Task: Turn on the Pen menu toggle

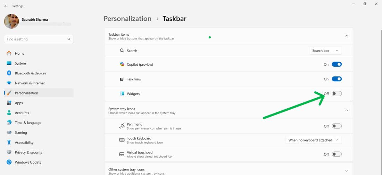Action: pyautogui.click(x=337, y=126)
